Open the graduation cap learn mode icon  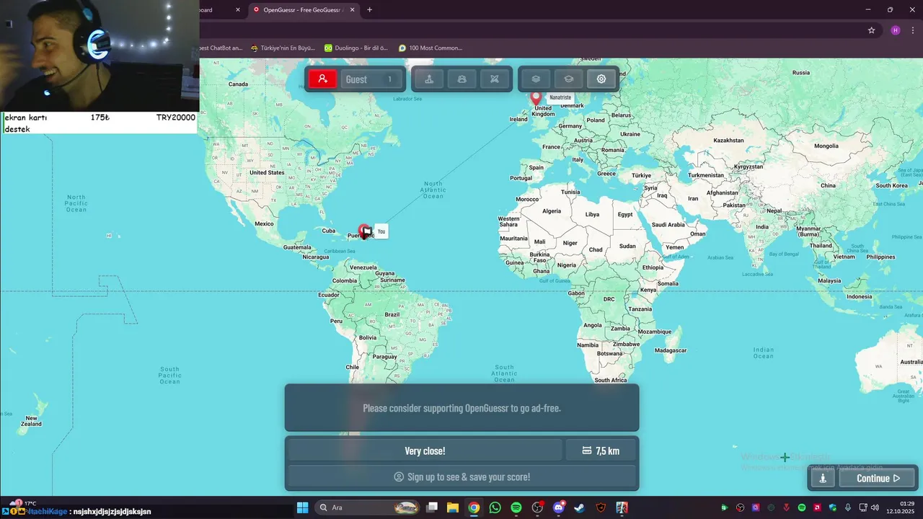tap(569, 79)
